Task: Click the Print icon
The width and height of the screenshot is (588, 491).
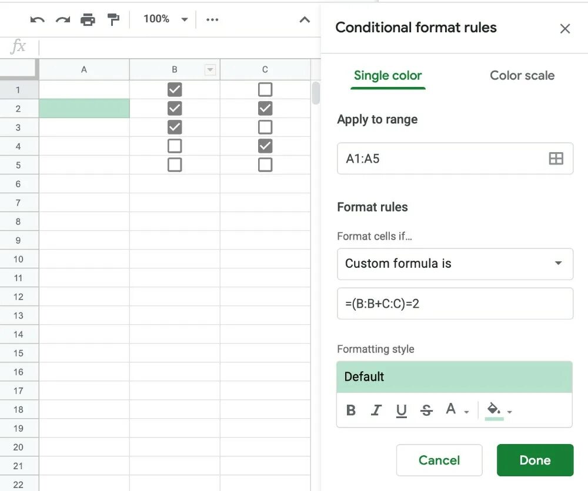Action: click(x=88, y=20)
